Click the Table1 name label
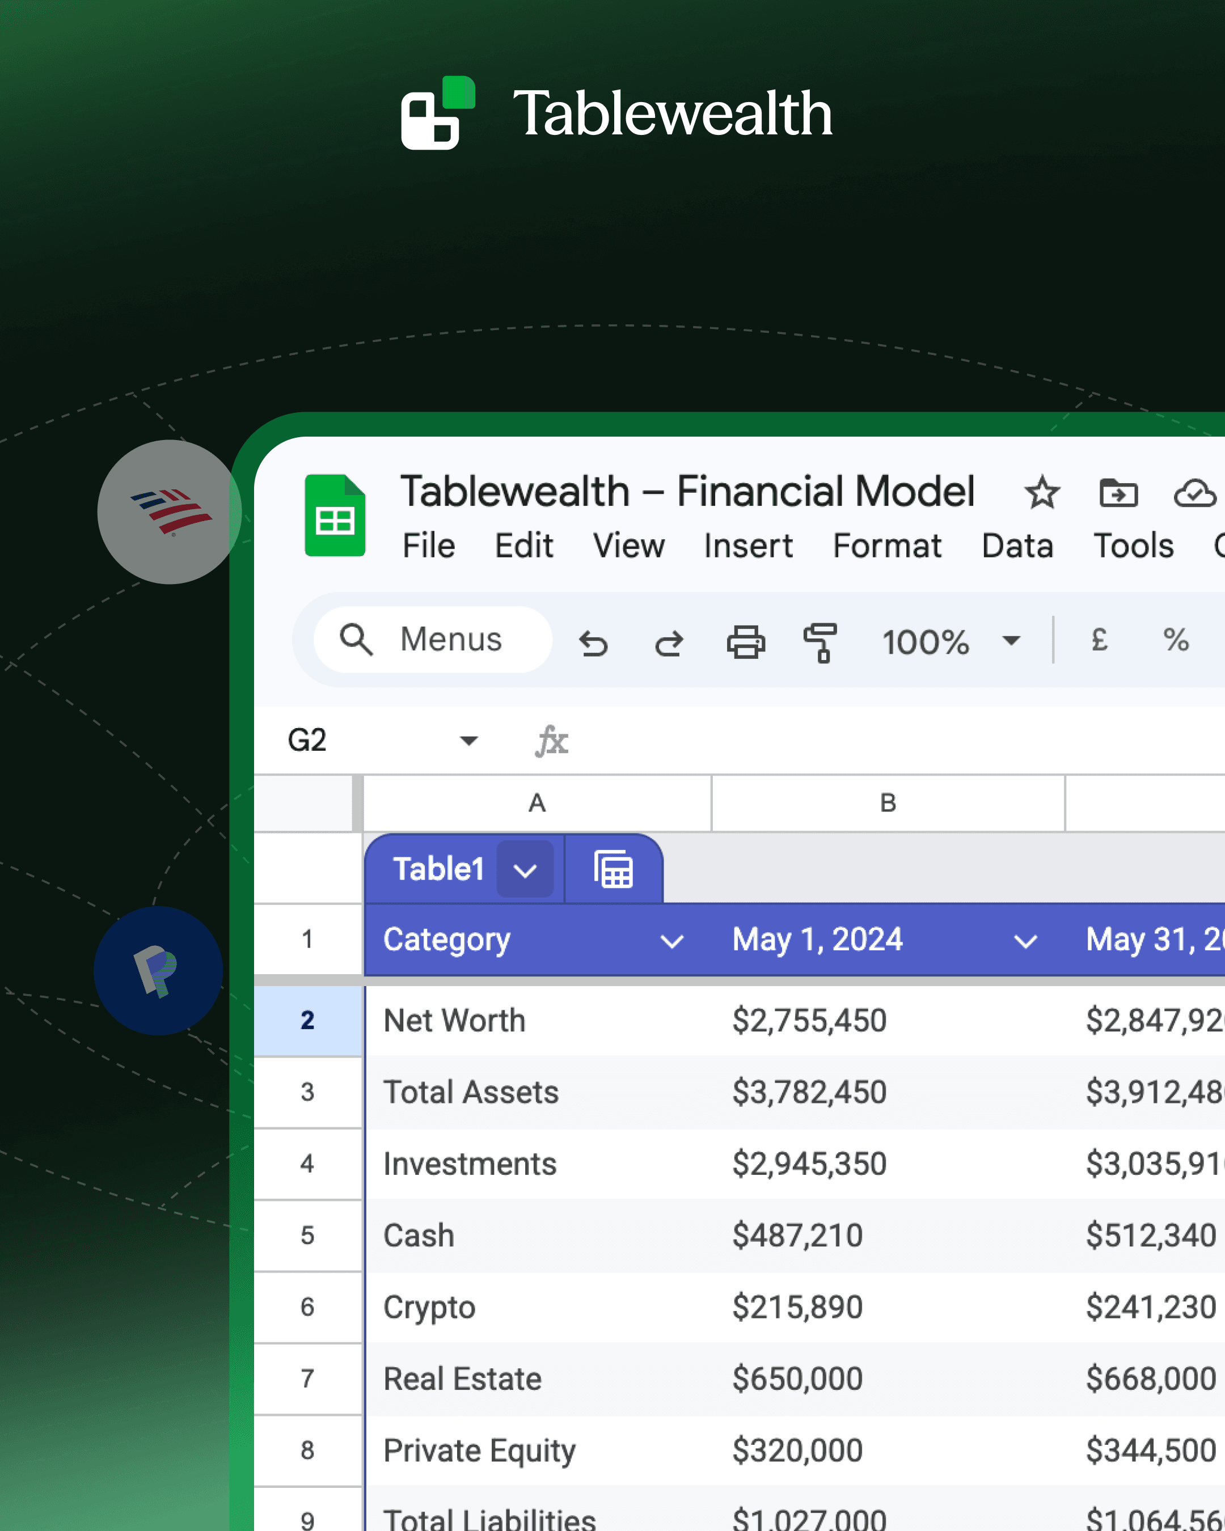Image resolution: width=1225 pixels, height=1531 pixels. coord(439,869)
